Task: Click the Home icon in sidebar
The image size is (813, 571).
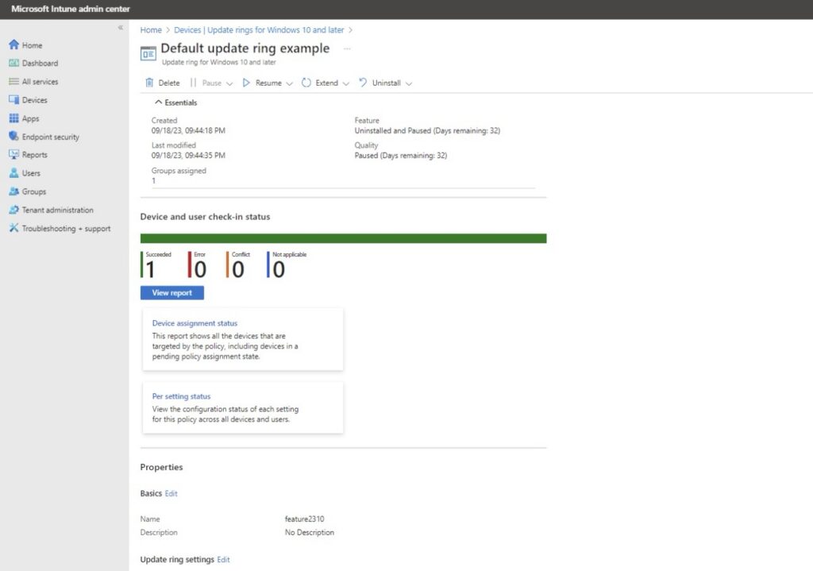Action: 13,45
